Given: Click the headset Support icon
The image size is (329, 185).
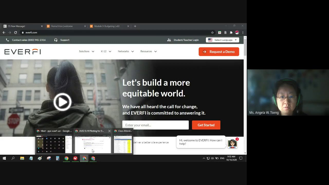Looking at the screenshot, I should point(56,40).
